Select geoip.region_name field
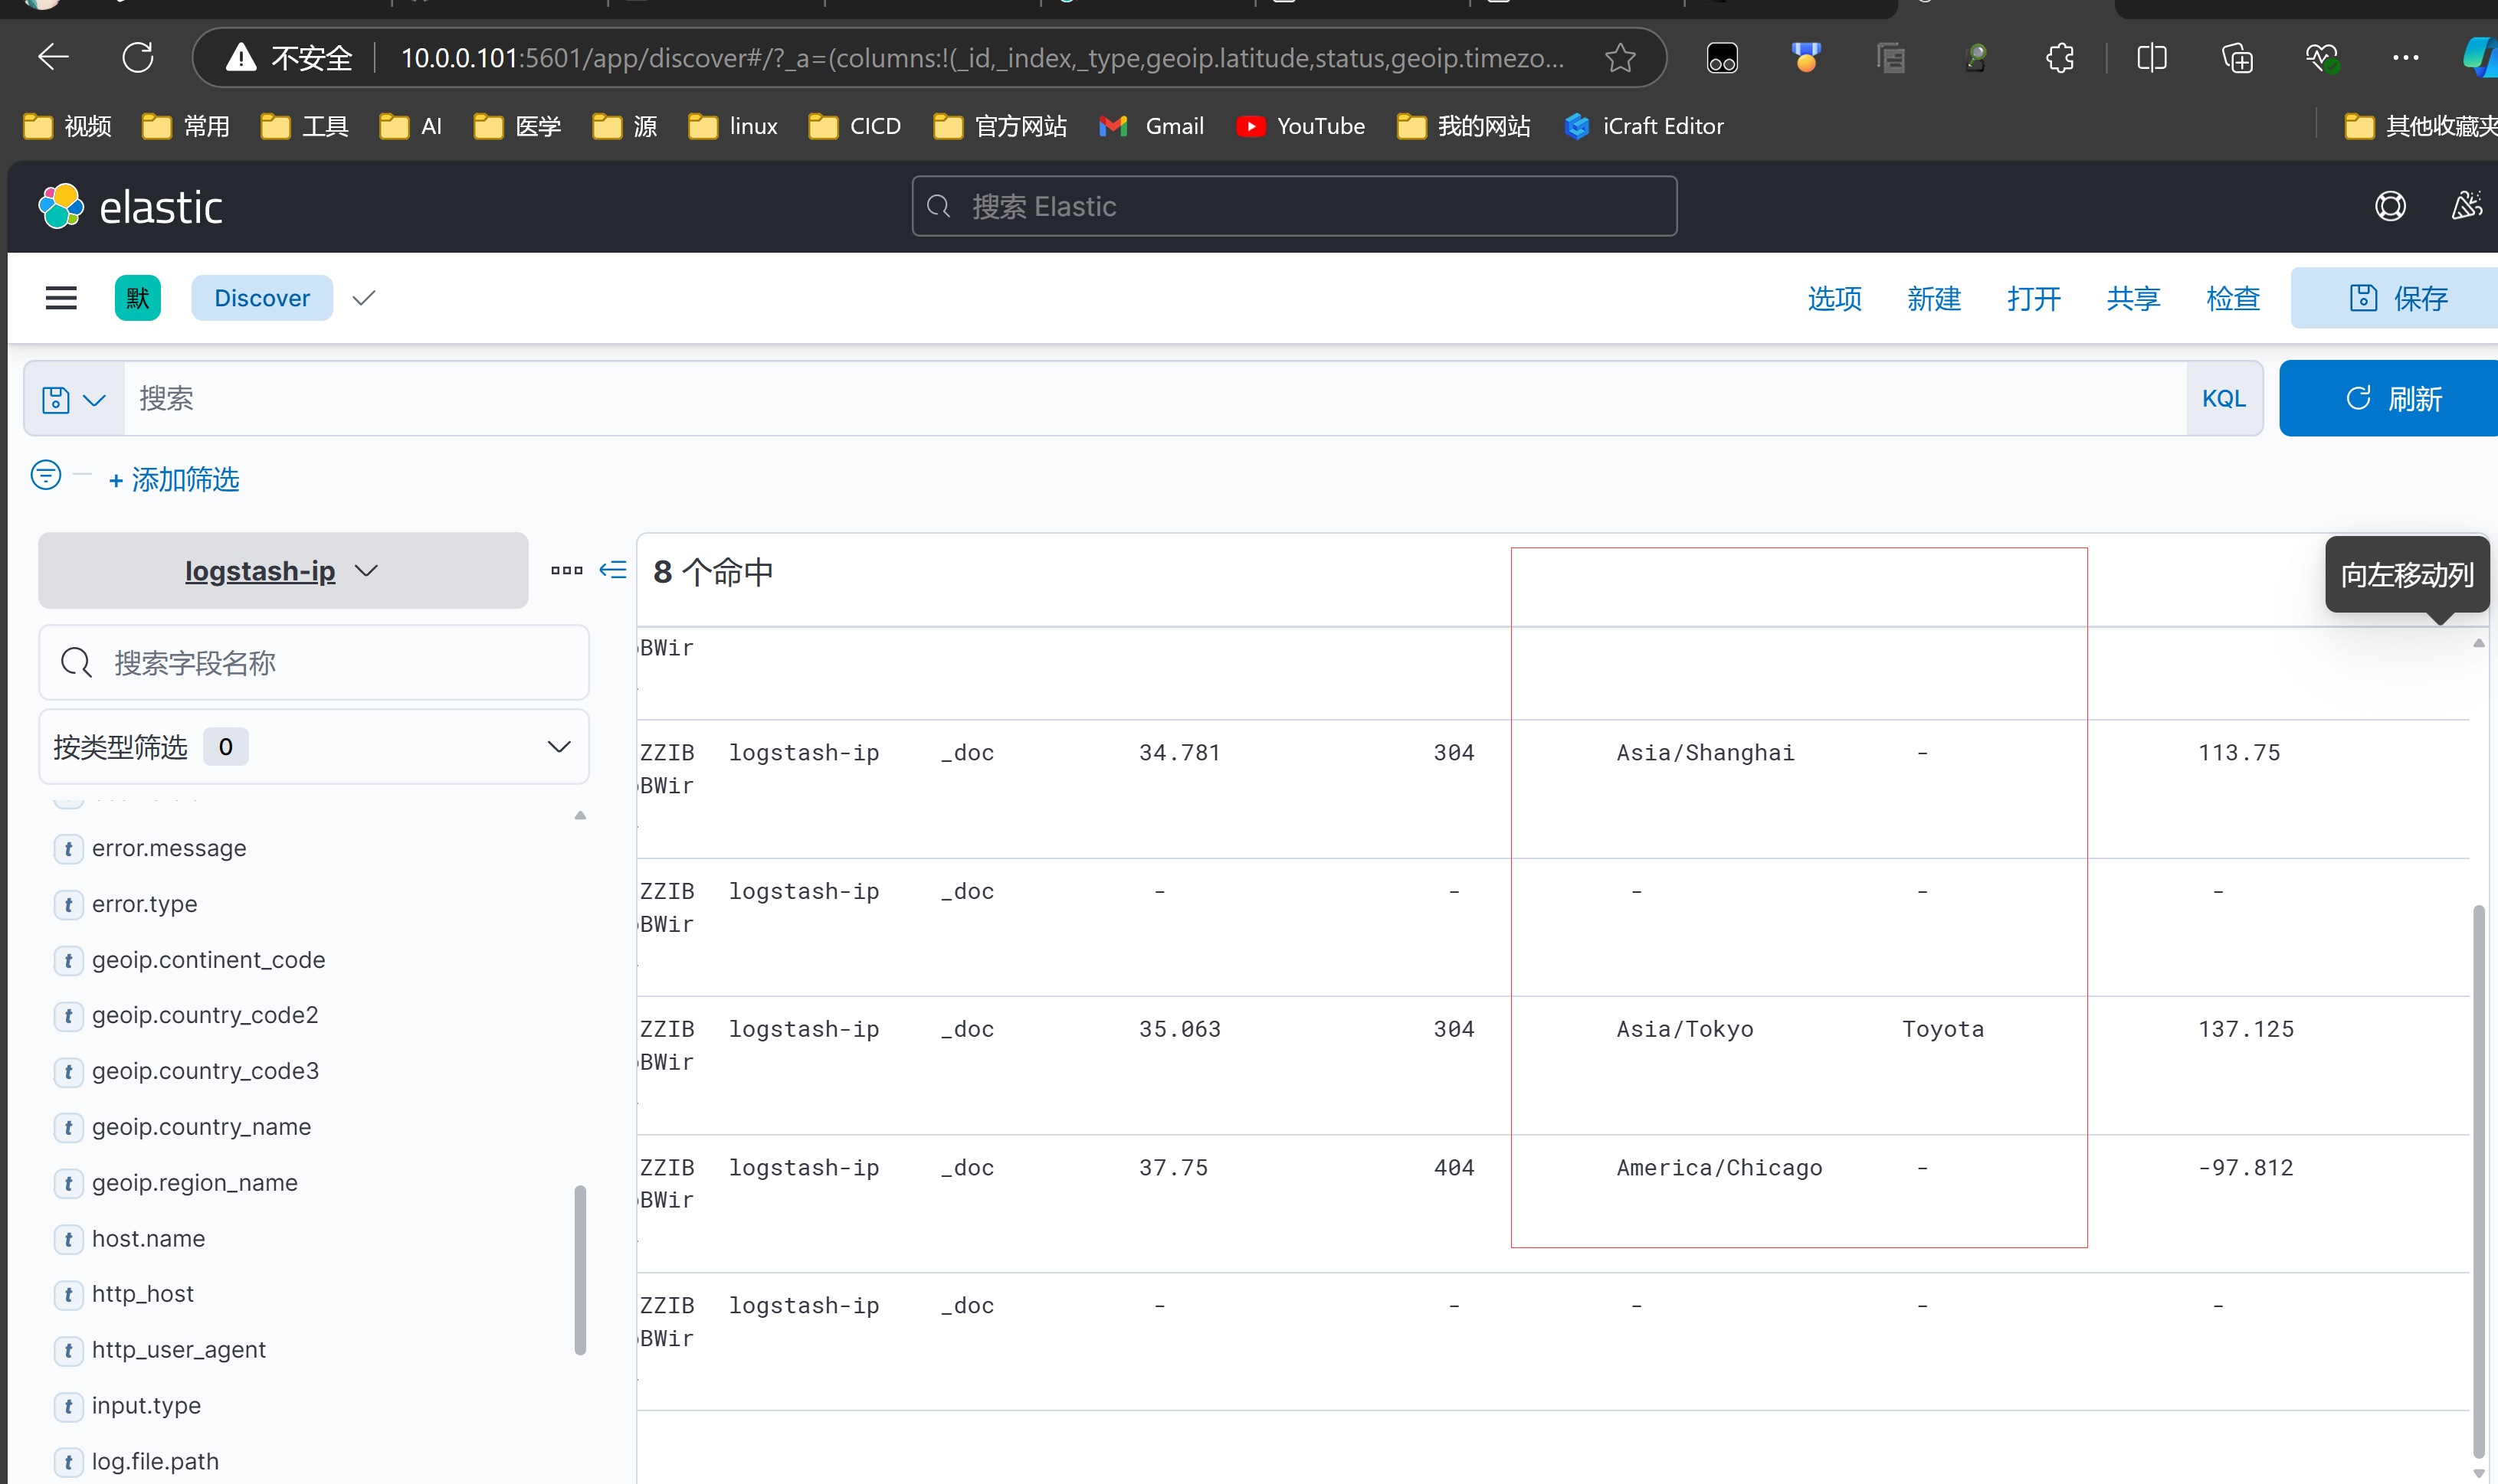Screen dimensions: 2498x1484 tap(195, 1183)
